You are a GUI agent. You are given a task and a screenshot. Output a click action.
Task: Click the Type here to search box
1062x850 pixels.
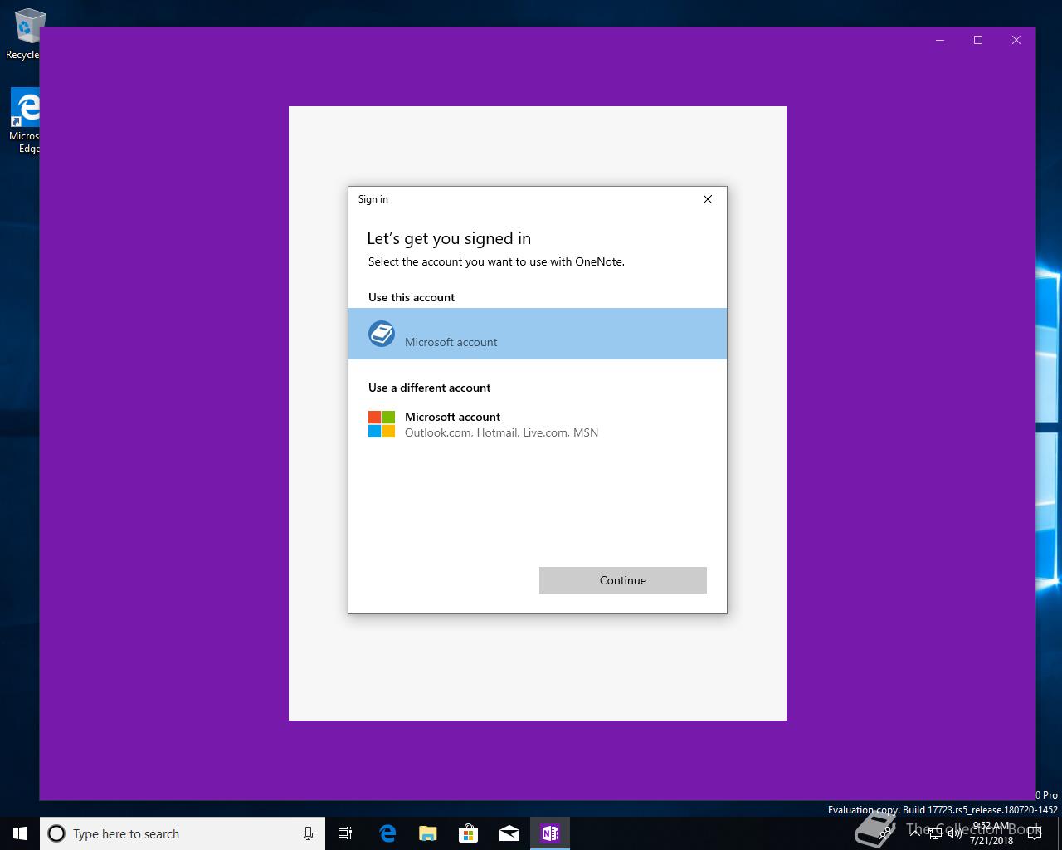[183, 833]
